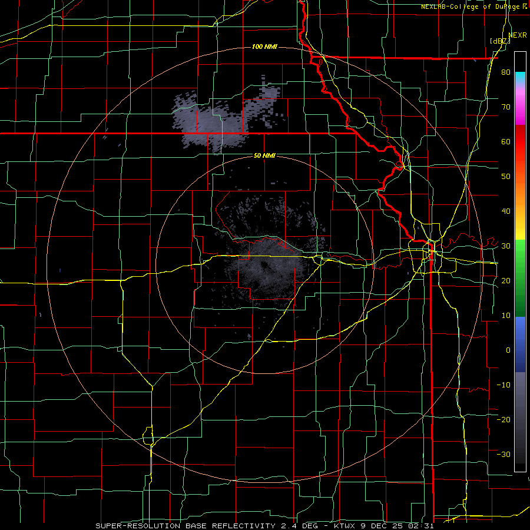Viewport: 530px width, 530px height.
Task: Click the -30 value on the dBZ scale
Action: 503,454
